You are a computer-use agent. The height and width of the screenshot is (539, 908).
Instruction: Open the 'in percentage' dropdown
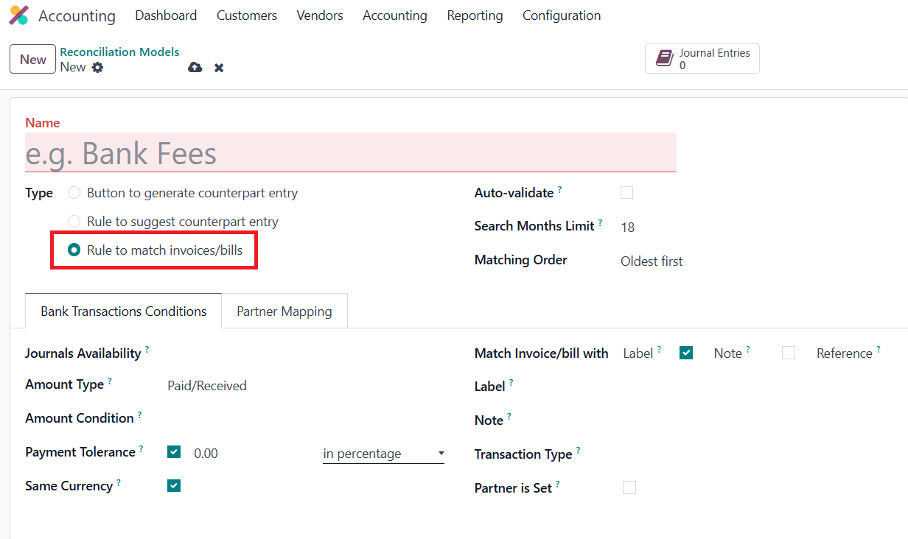(x=383, y=454)
